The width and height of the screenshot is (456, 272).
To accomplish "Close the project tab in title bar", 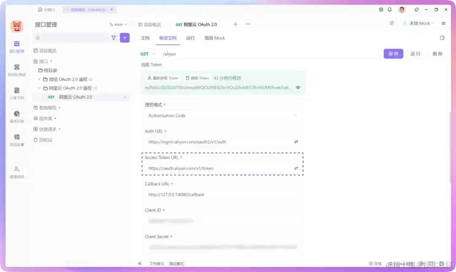I will coord(112,10).
